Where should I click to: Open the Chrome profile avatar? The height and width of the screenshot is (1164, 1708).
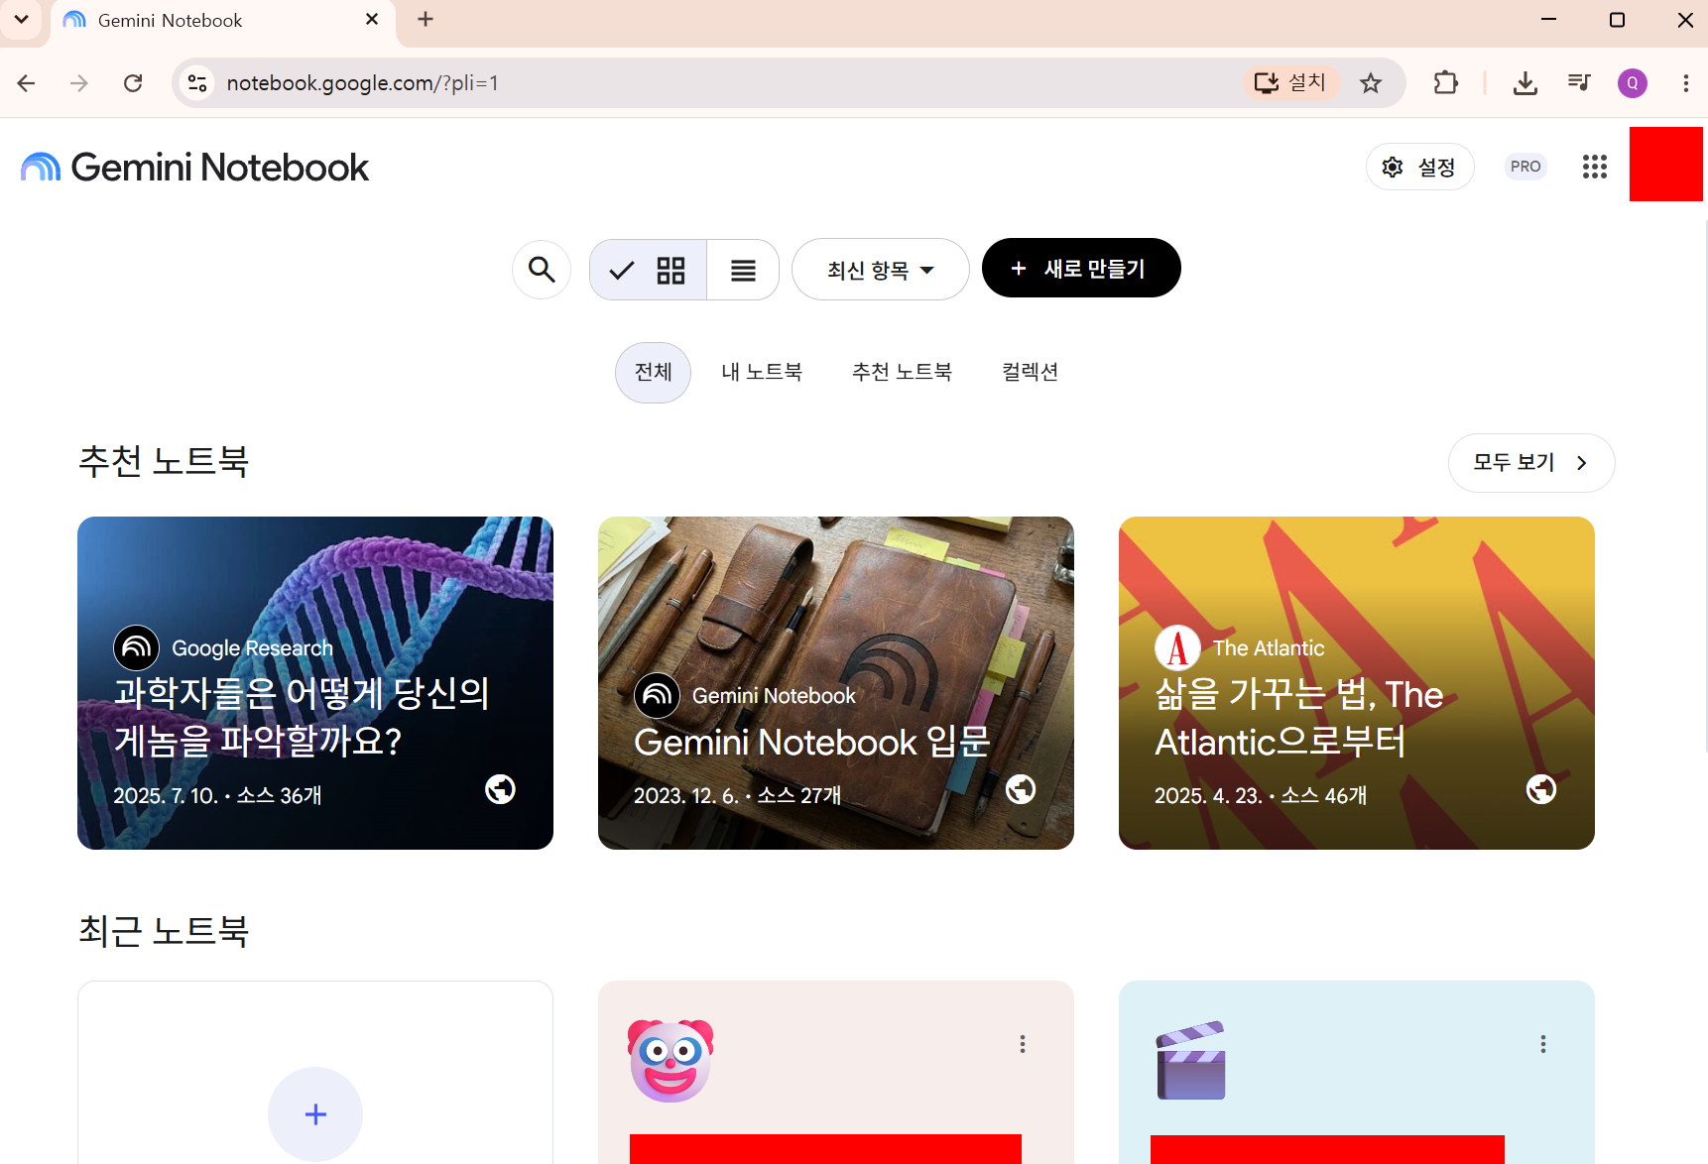point(1633,83)
